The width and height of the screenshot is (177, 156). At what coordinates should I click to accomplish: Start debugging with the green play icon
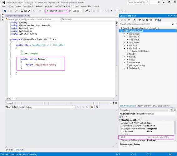coord(47,11)
